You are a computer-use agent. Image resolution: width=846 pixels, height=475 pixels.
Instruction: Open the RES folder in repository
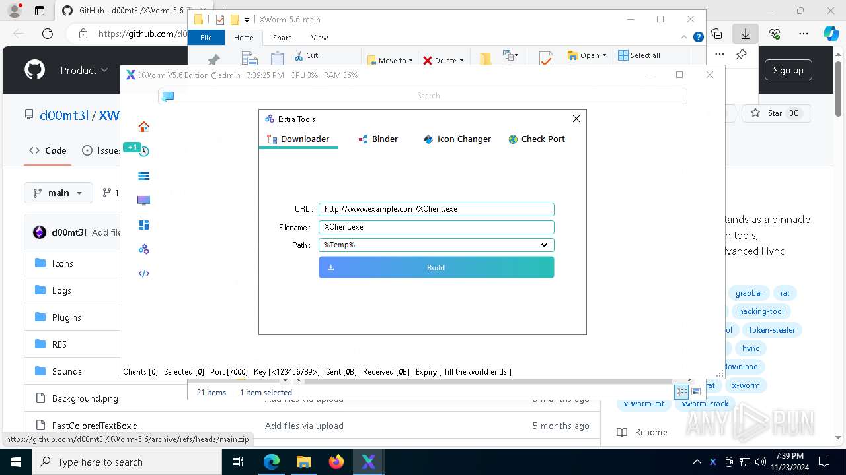click(x=59, y=344)
